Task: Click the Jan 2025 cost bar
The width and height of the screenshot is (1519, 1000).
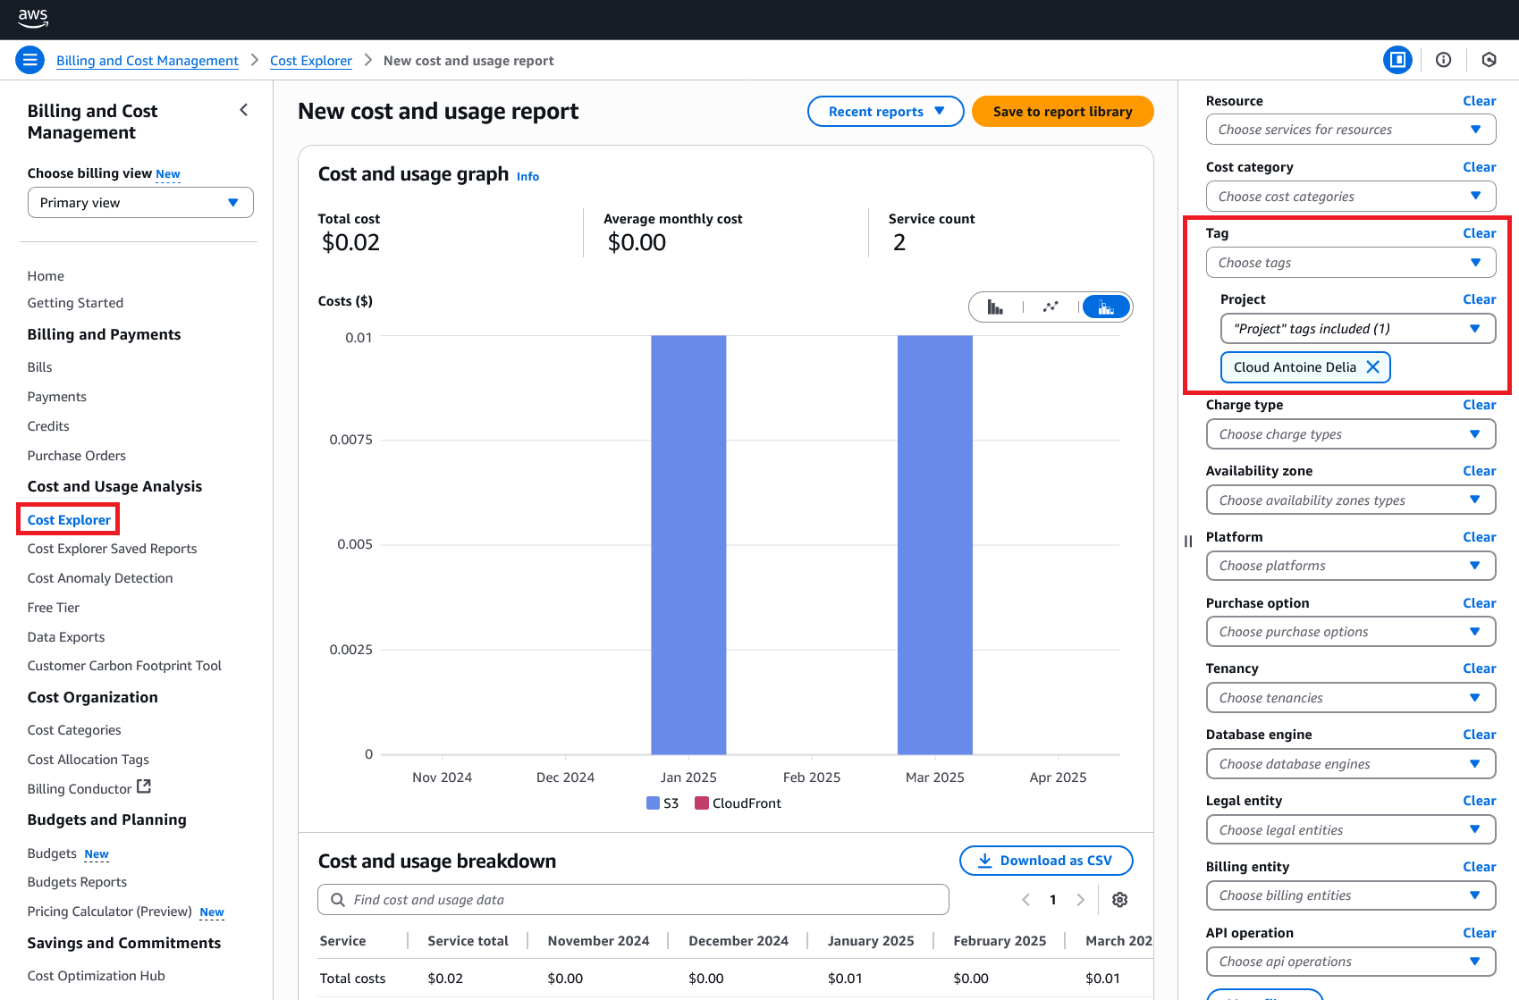Action: point(688,545)
